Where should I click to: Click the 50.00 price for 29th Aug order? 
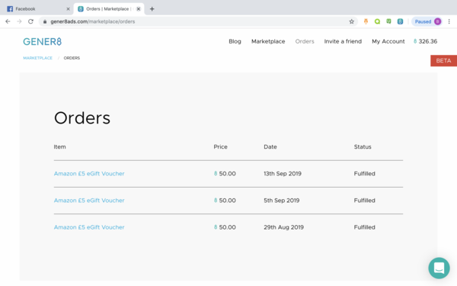(x=225, y=227)
